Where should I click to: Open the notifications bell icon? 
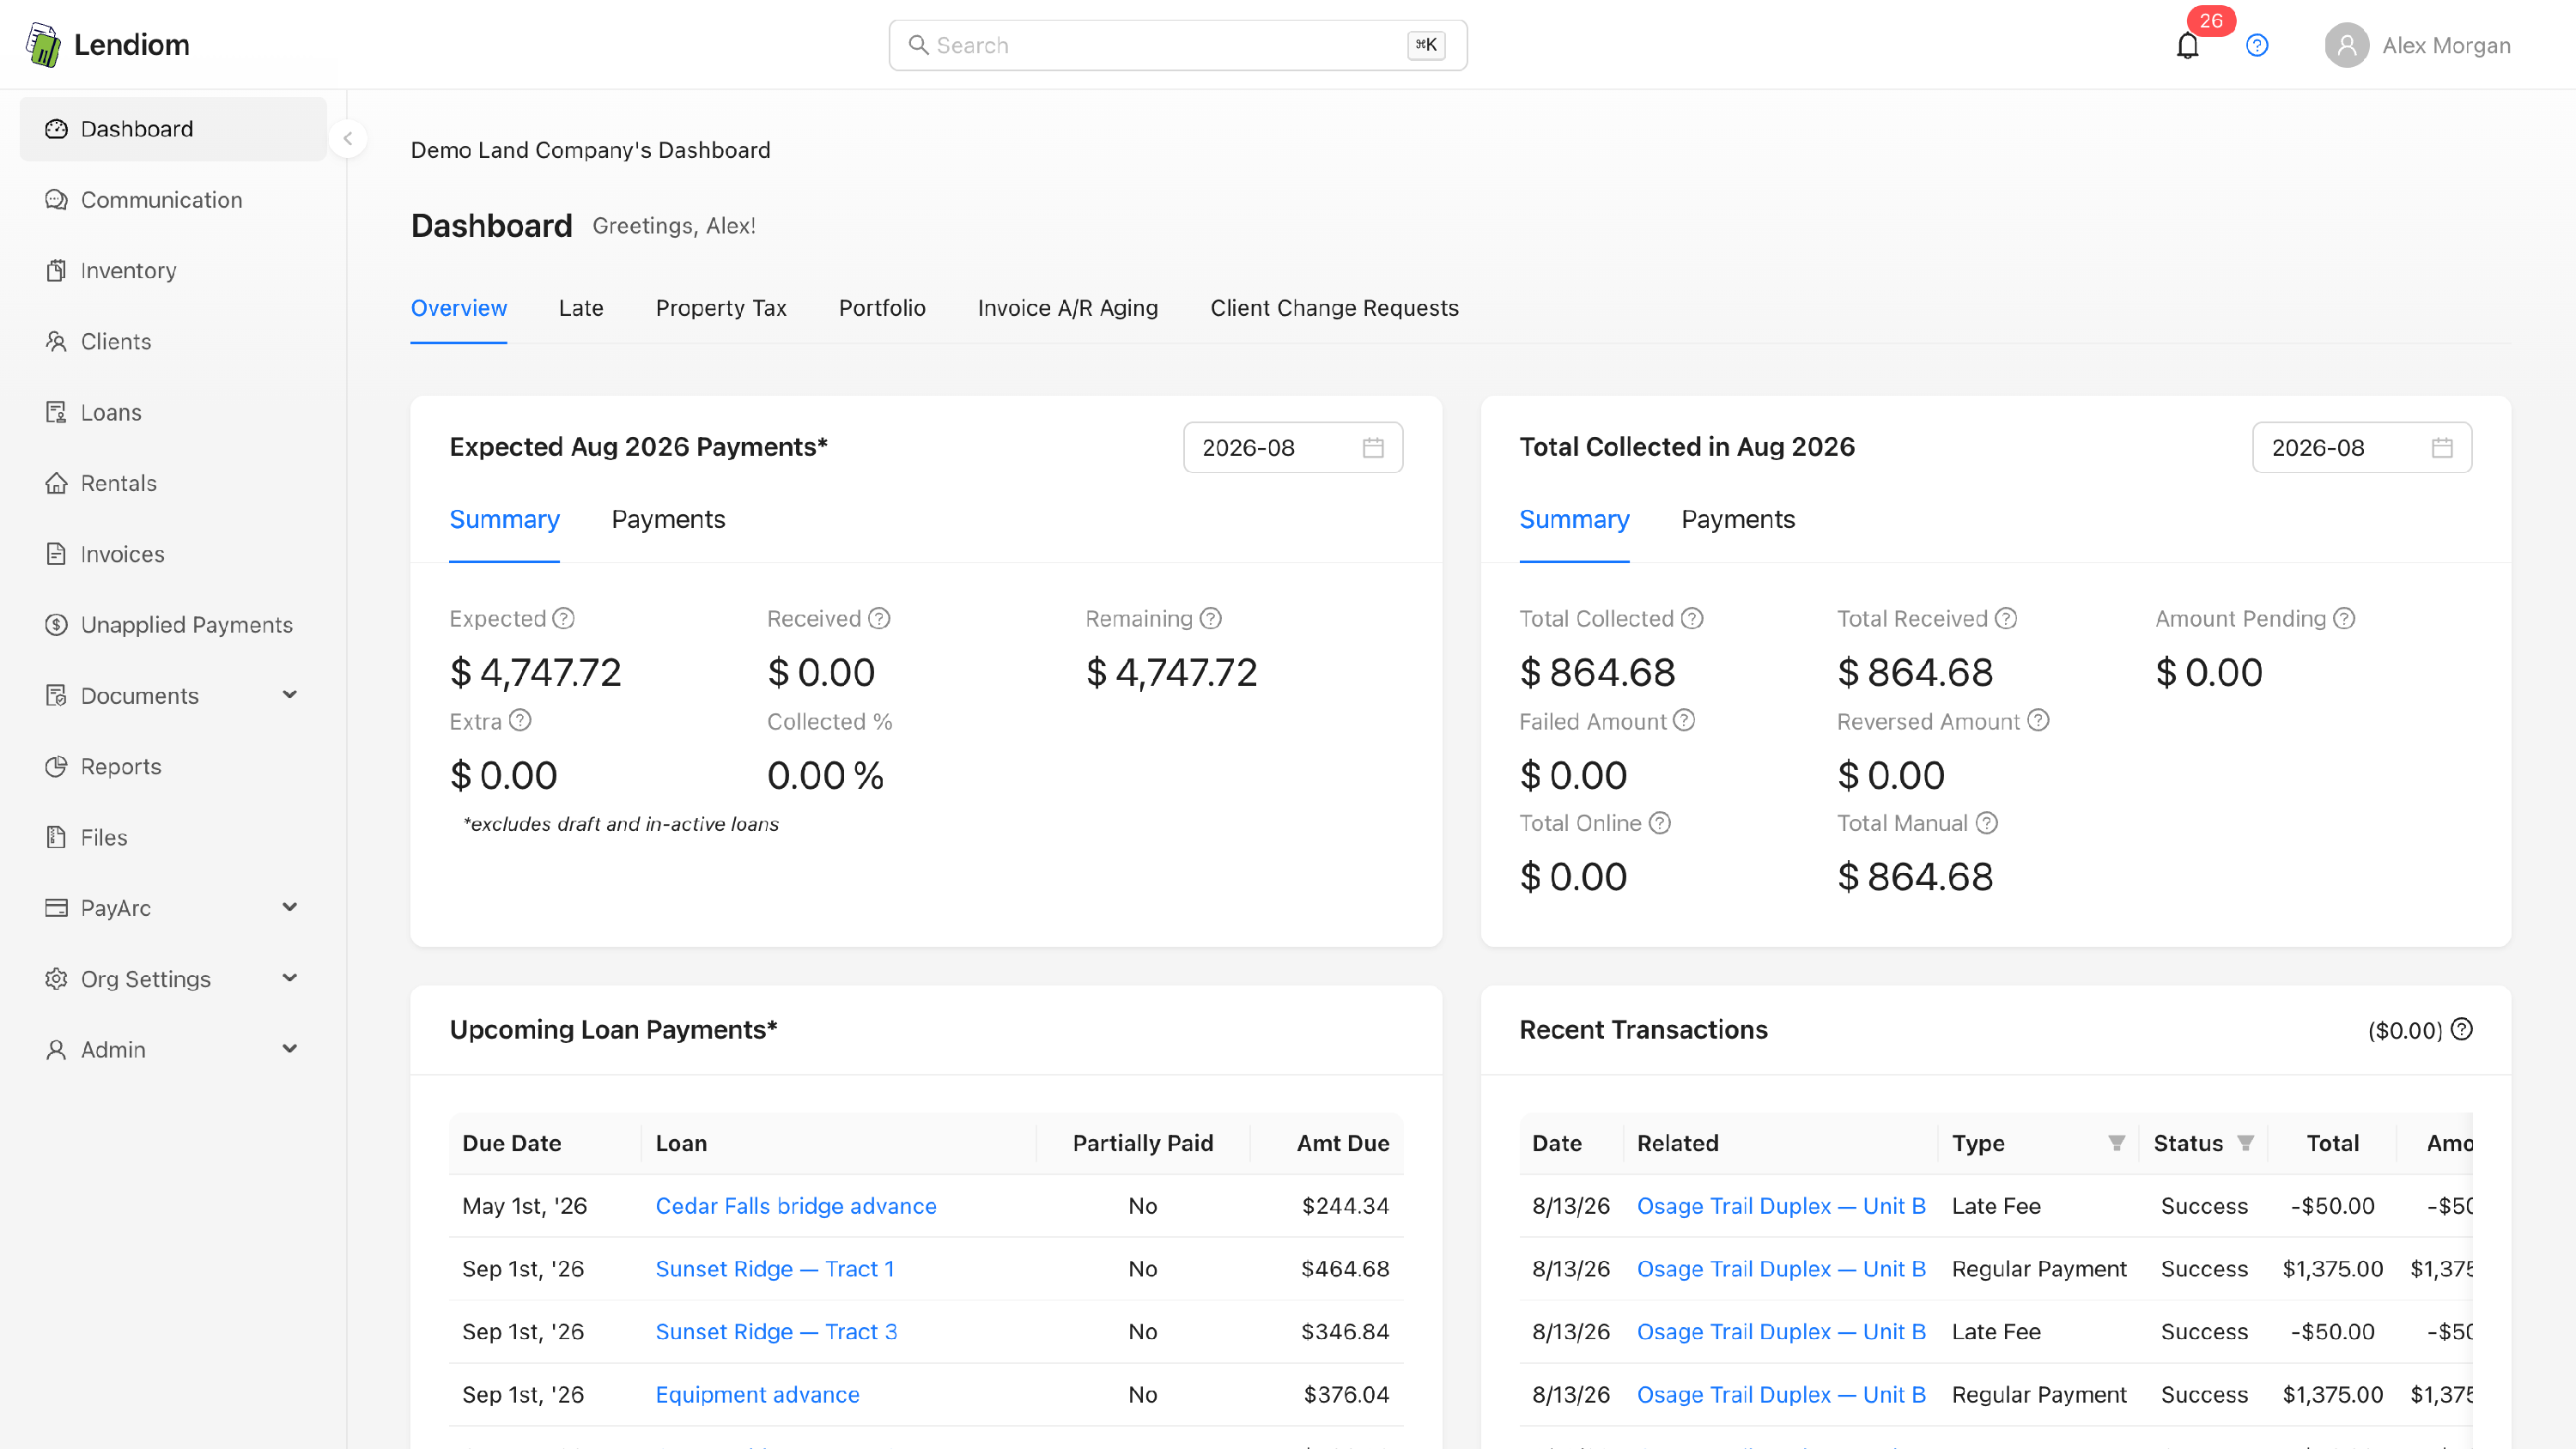2187,45
